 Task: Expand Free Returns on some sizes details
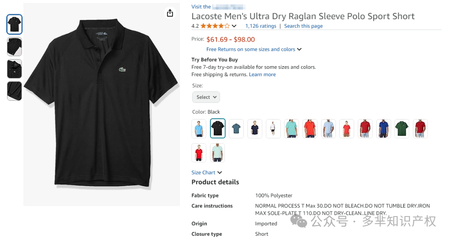[x=254, y=49]
